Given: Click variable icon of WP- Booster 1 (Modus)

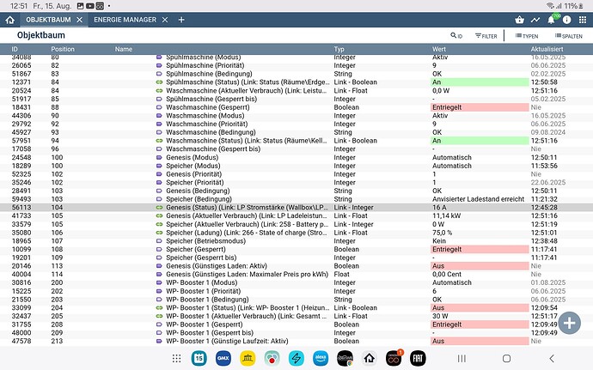Looking at the screenshot, I should 159,282.
